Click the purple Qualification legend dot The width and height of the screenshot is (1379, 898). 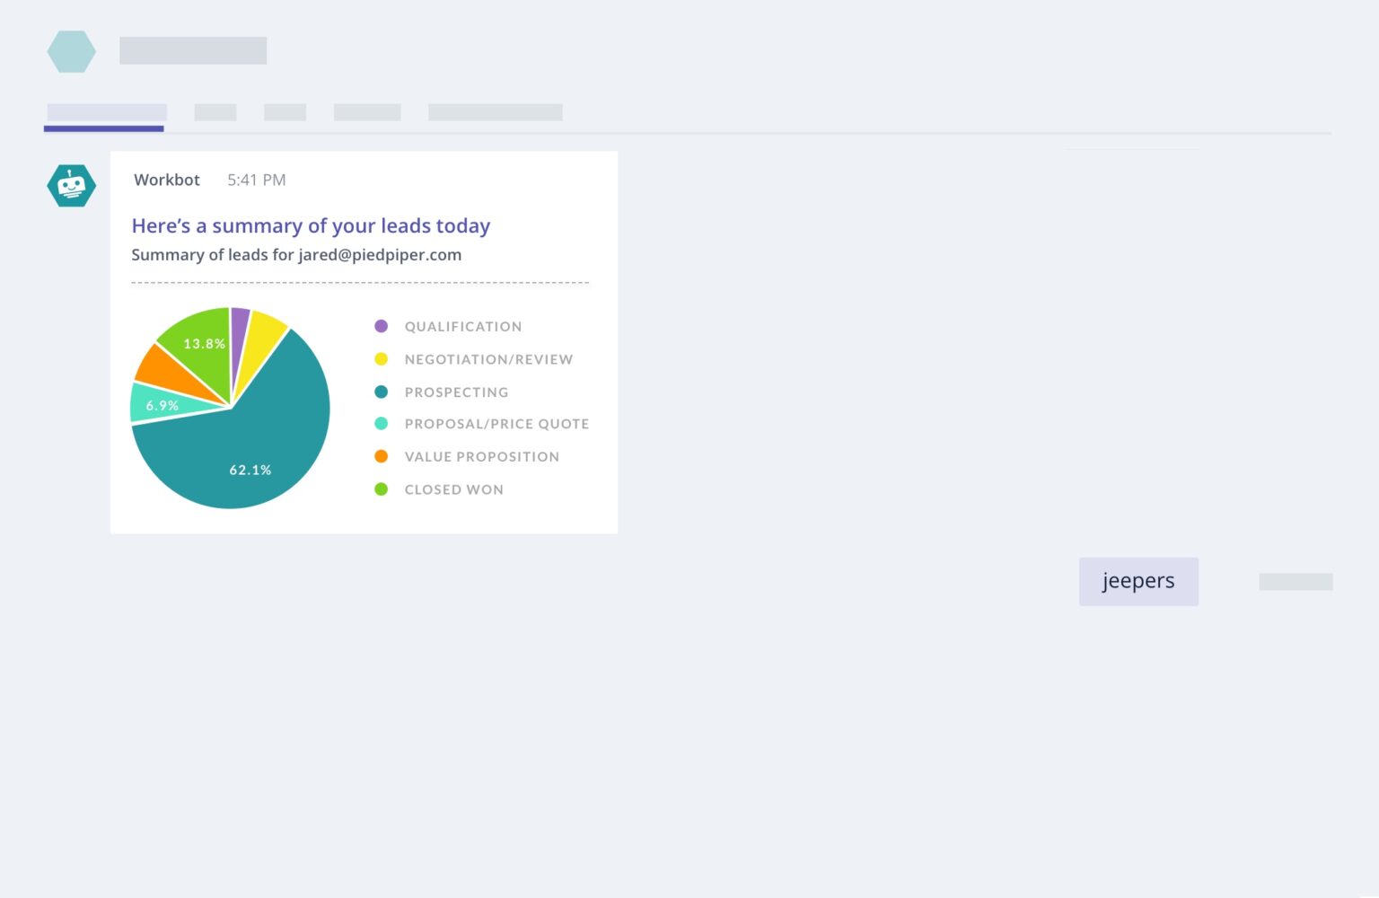click(x=382, y=326)
